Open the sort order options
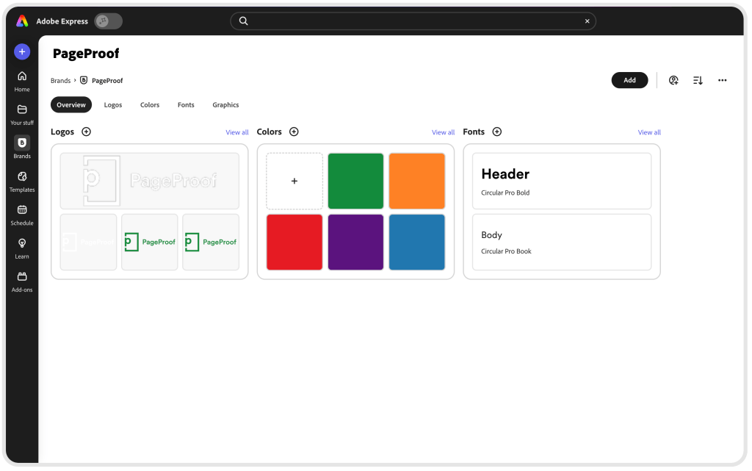This screenshot has height=471, width=752. coord(698,80)
